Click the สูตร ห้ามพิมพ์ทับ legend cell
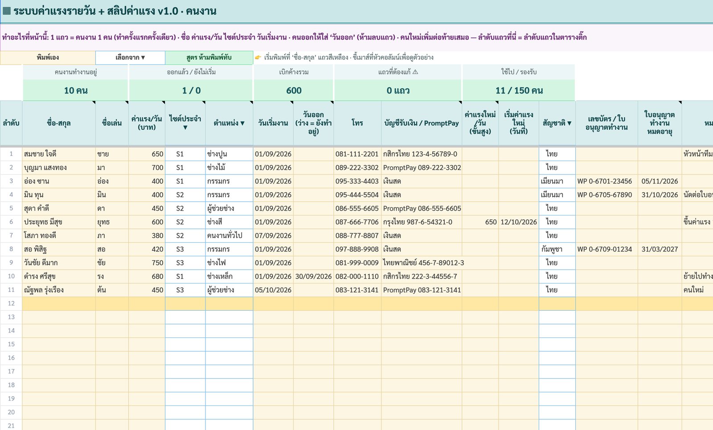This screenshot has width=713, height=430. (209, 57)
